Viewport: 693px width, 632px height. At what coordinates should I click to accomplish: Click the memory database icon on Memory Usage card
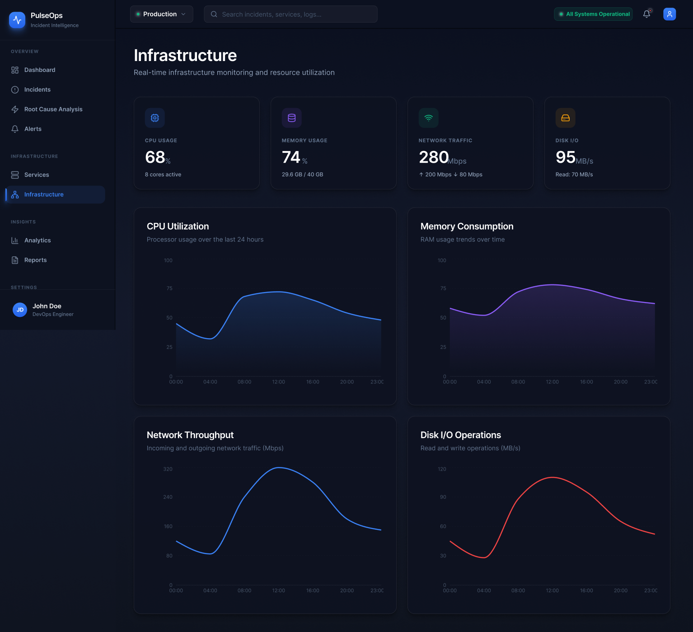point(291,118)
